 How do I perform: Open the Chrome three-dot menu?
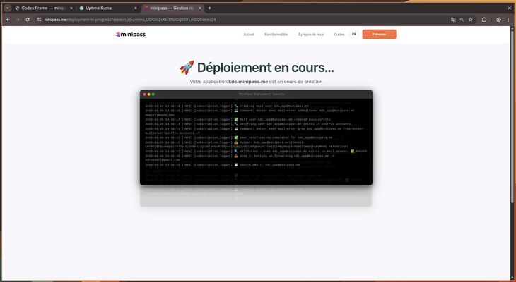pyautogui.click(x=508, y=20)
